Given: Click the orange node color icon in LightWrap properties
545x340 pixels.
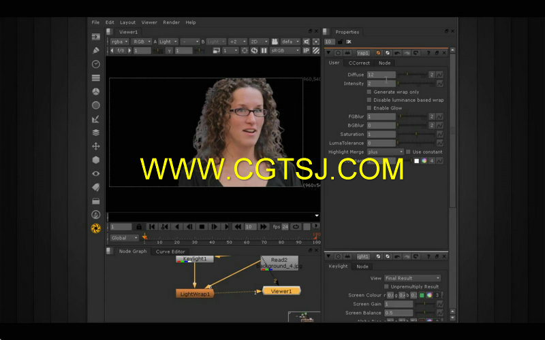Looking at the screenshot, I should 378,53.
